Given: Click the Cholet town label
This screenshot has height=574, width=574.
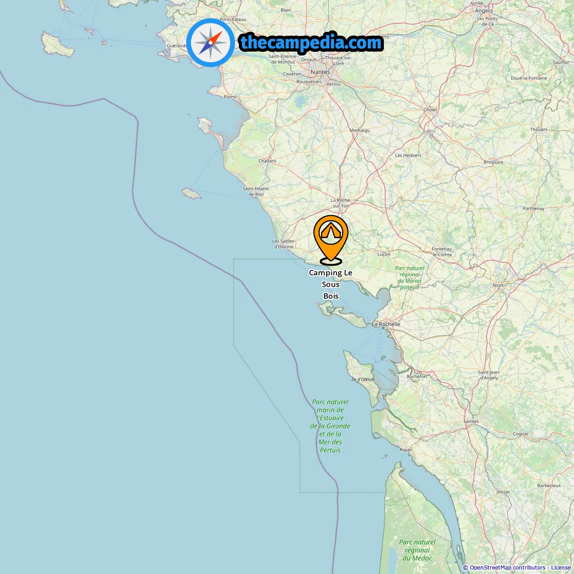Looking at the screenshot, I should tap(430, 110).
